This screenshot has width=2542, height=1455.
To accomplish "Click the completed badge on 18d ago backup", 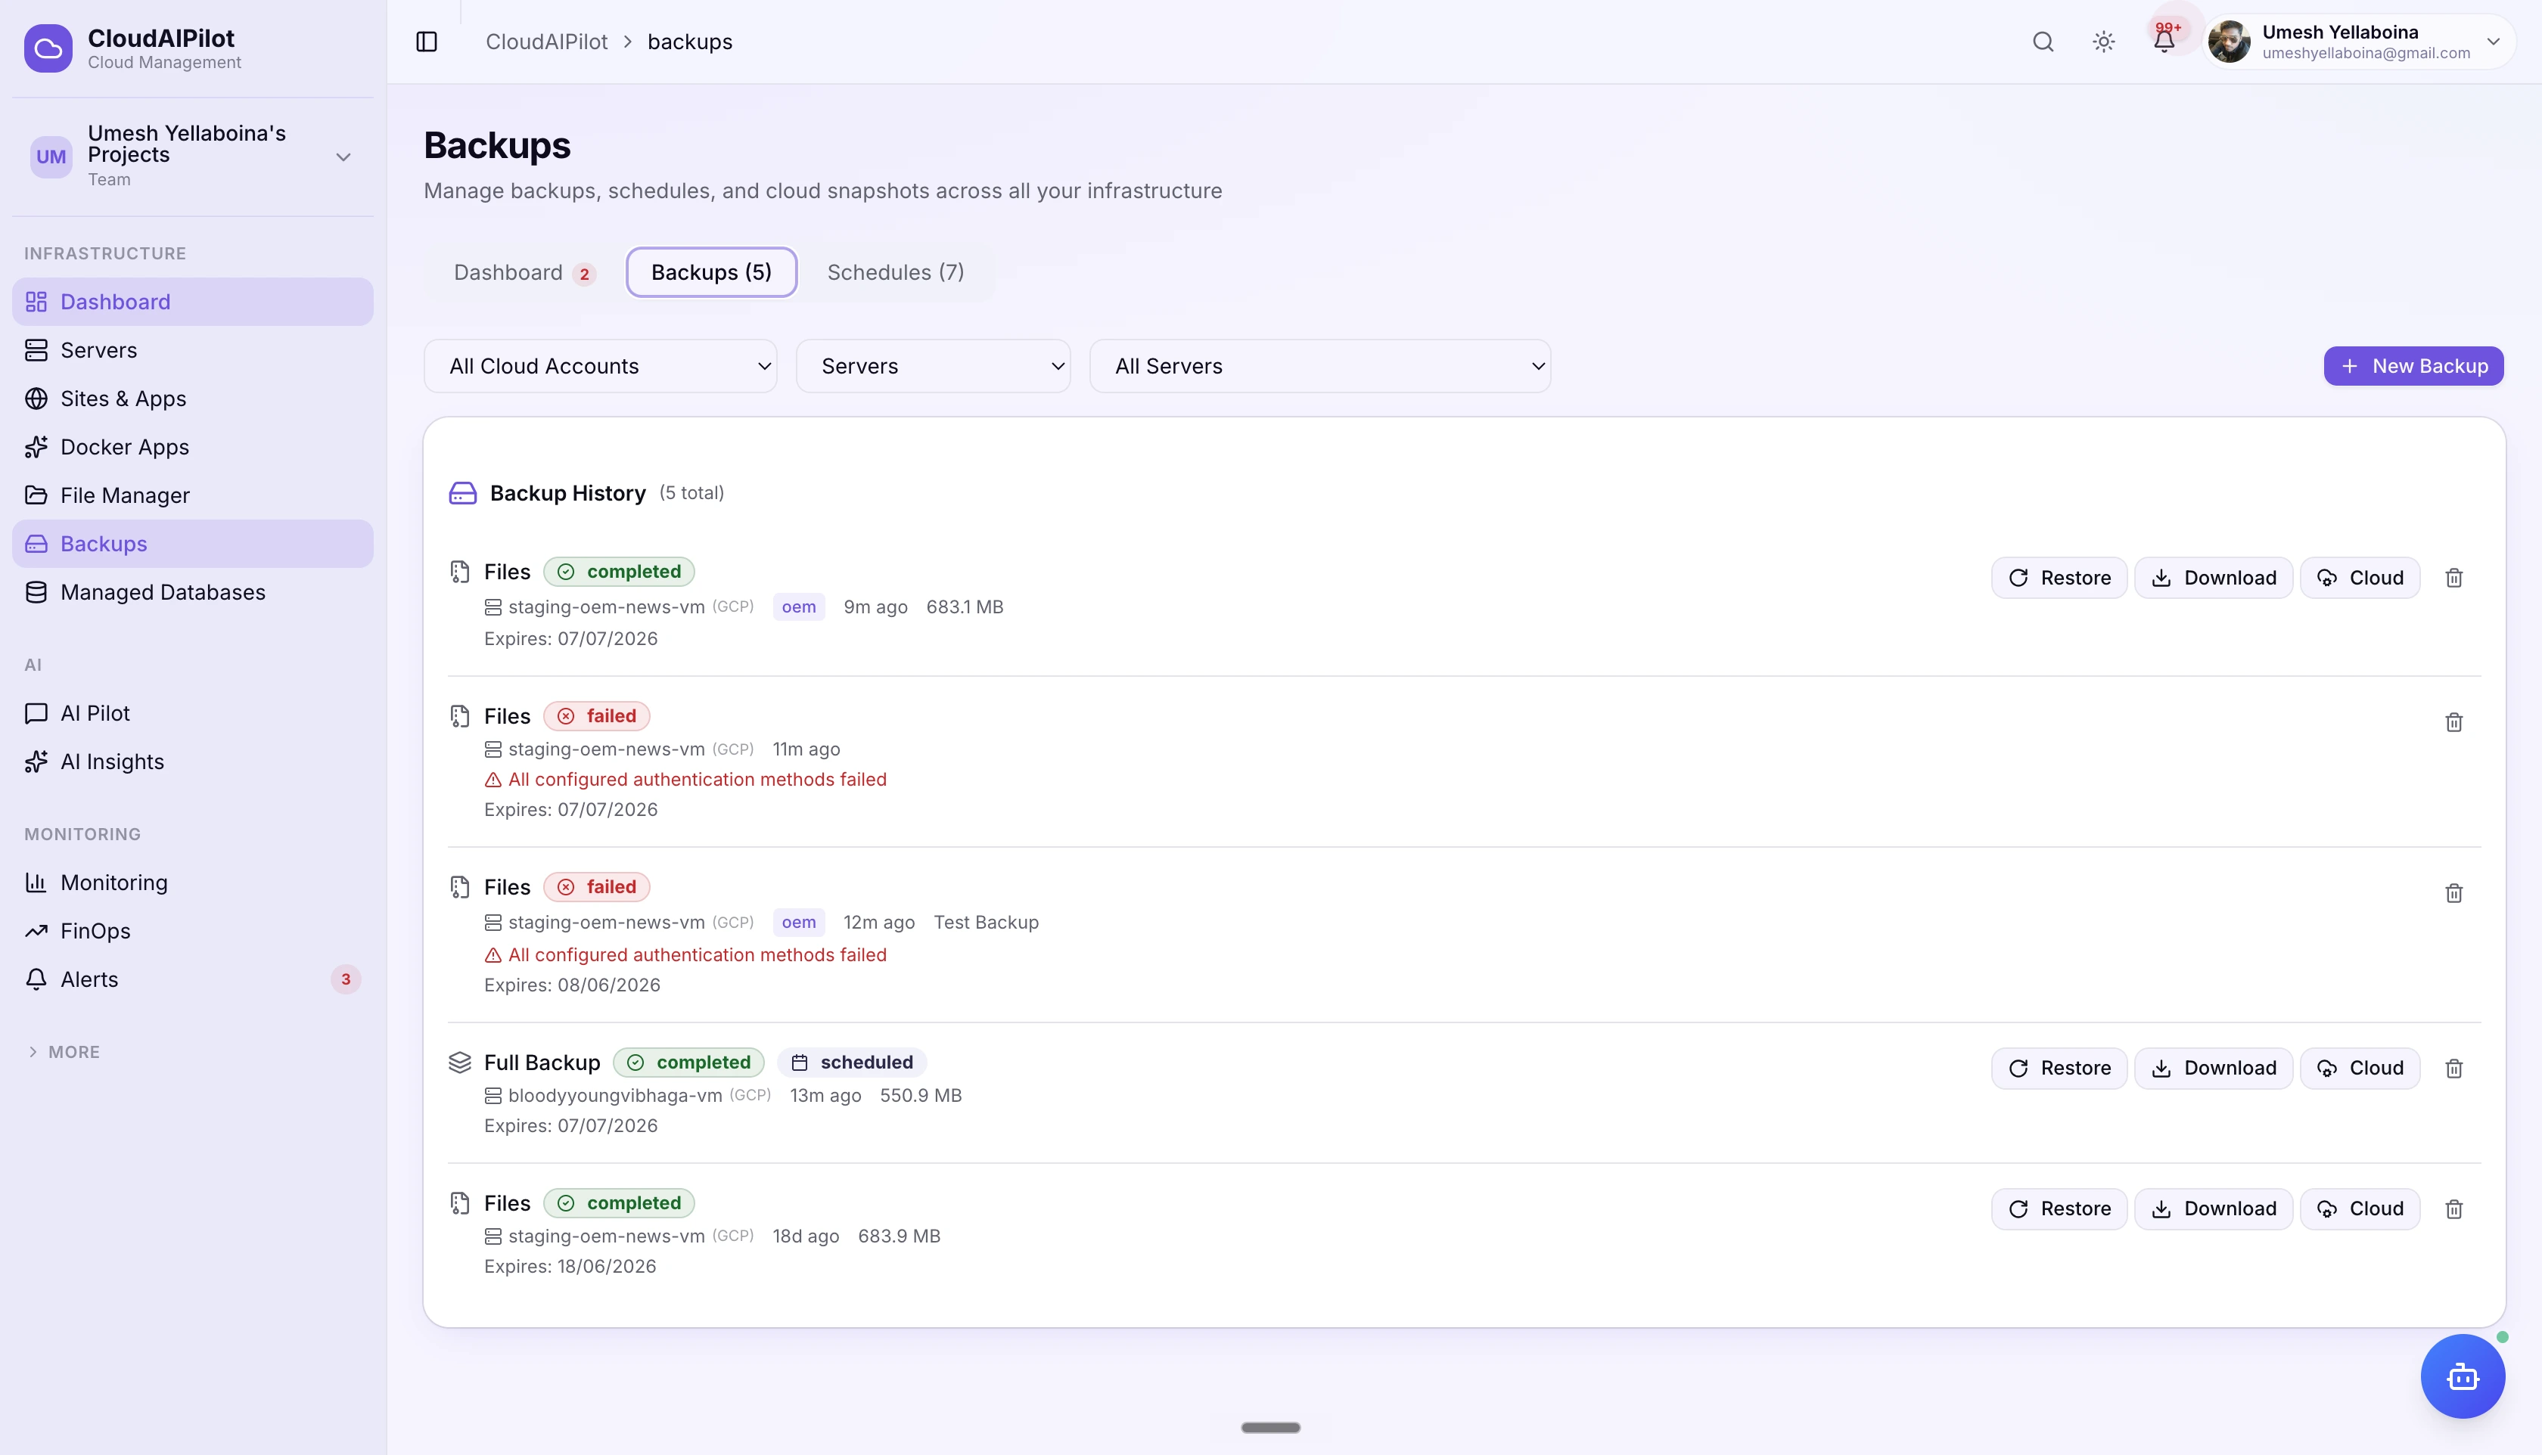I will point(619,1203).
